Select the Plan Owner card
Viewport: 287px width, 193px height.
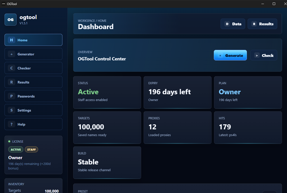point(248,92)
